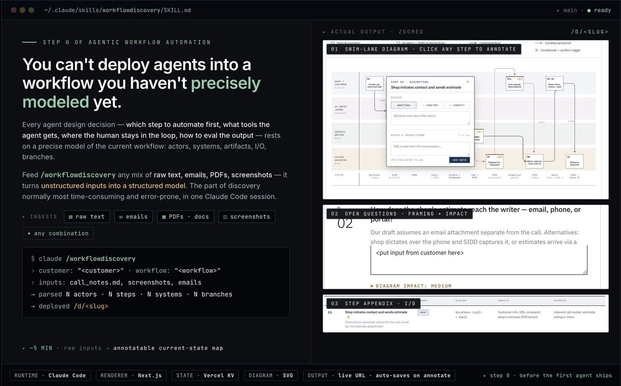Click the green ready status dot
This screenshot has height=386, width=621.
tap(589, 10)
